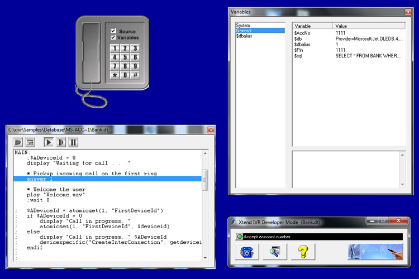Screen dimensions: 419x279
Task: Close the Bank.dt source window
Action: coord(211,130)
